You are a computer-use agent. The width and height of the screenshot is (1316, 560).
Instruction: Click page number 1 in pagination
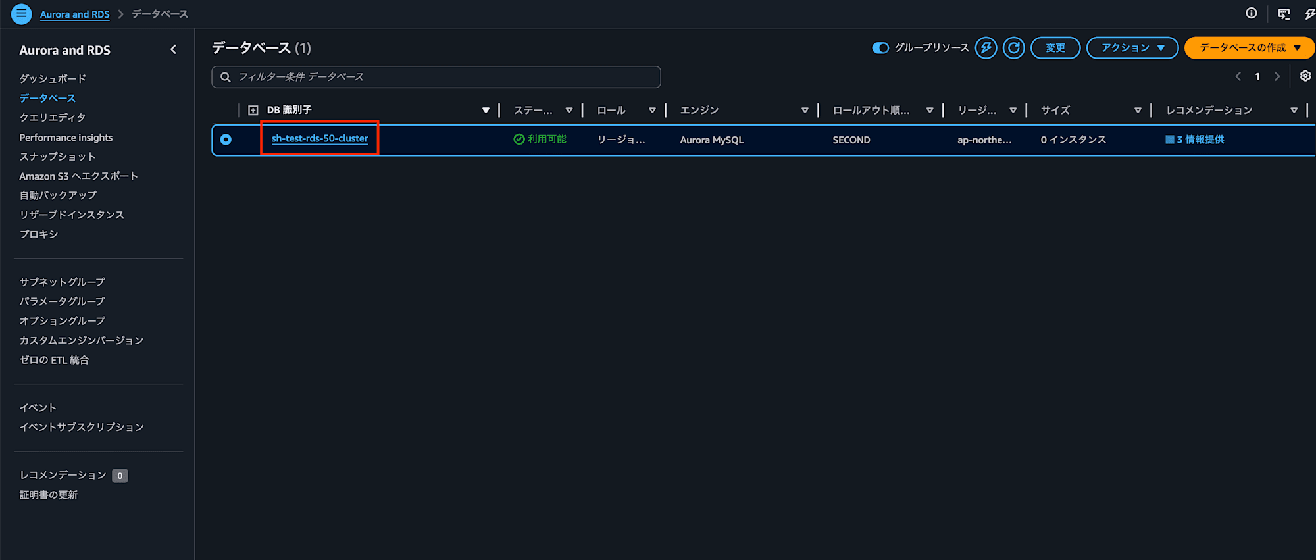click(1257, 76)
